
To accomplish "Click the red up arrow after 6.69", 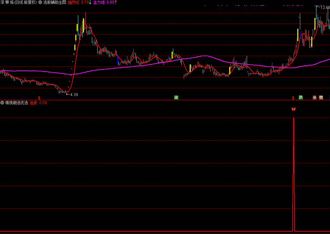I will point(115,2).
